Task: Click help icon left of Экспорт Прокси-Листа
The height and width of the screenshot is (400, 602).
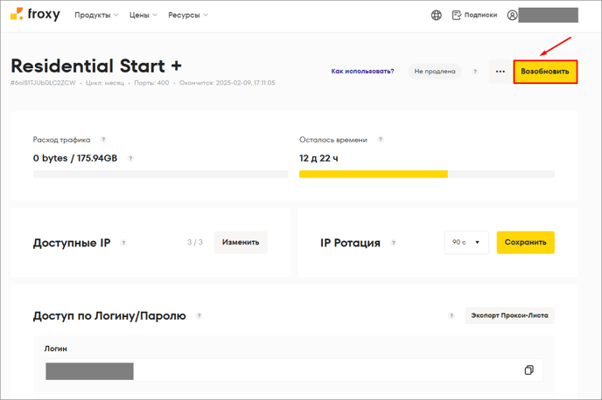Action: pos(451,315)
